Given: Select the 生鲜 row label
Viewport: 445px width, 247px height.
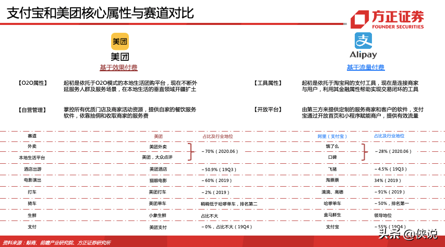Looking at the screenshot, I should 32,215.
